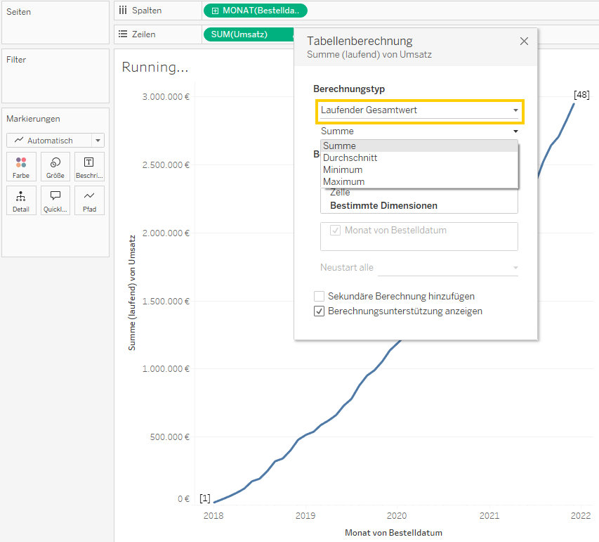The width and height of the screenshot is (599, 542).
Task: Select the Bestimmte Dimensionen option
Action: pos(383,206)
